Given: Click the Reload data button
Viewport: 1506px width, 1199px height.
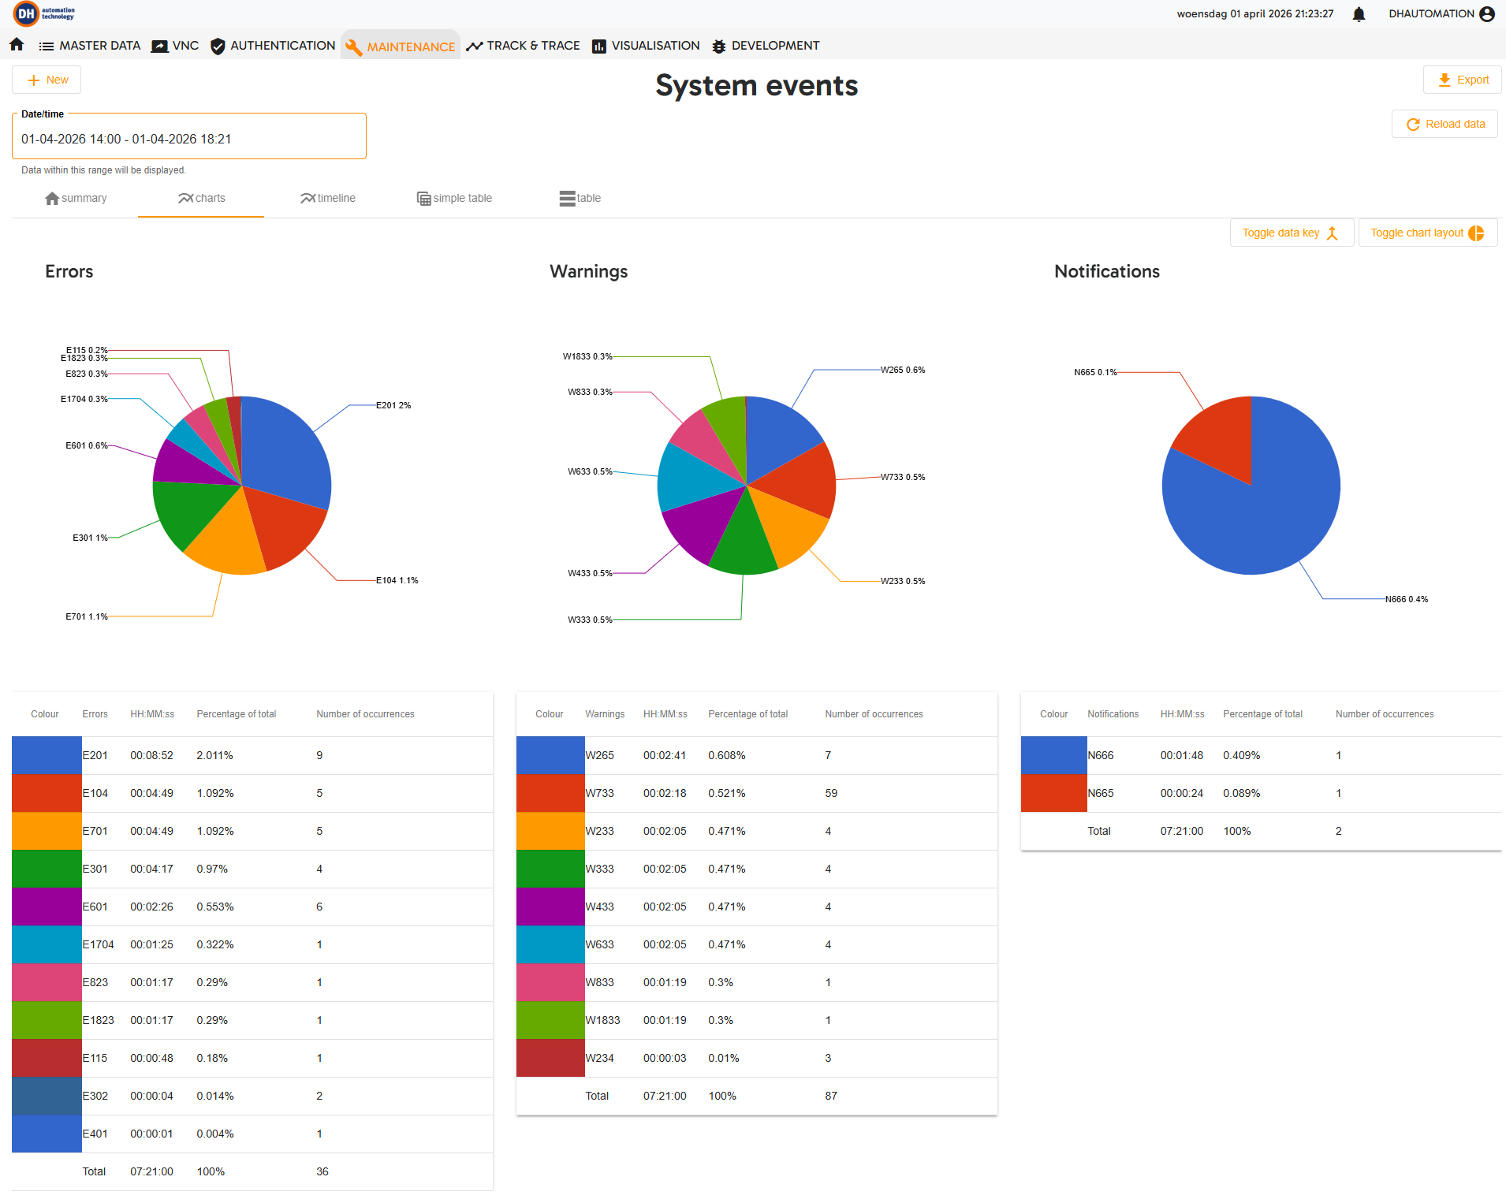Looking at the screenshot, I should pos(1444,124).
